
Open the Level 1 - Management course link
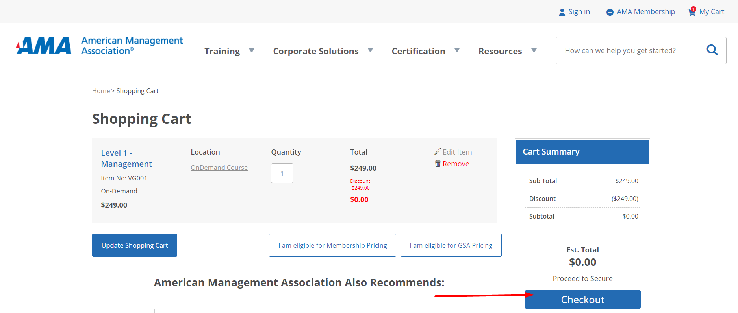[126, 158]
